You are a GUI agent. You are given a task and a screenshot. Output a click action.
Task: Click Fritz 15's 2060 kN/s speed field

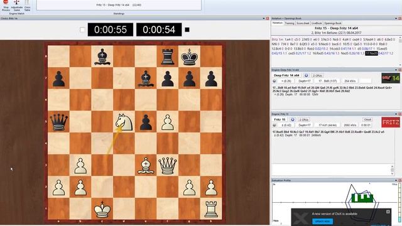[x=350, y=125]
